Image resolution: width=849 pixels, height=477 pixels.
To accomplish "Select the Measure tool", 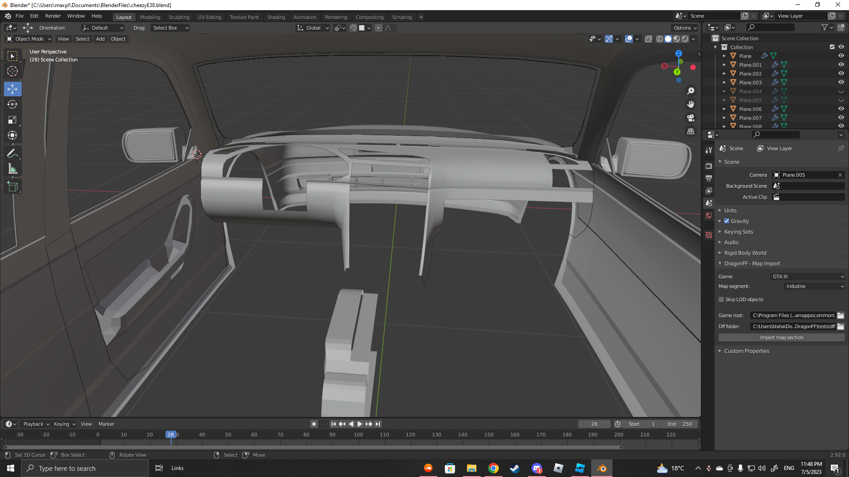I will 12,169.
